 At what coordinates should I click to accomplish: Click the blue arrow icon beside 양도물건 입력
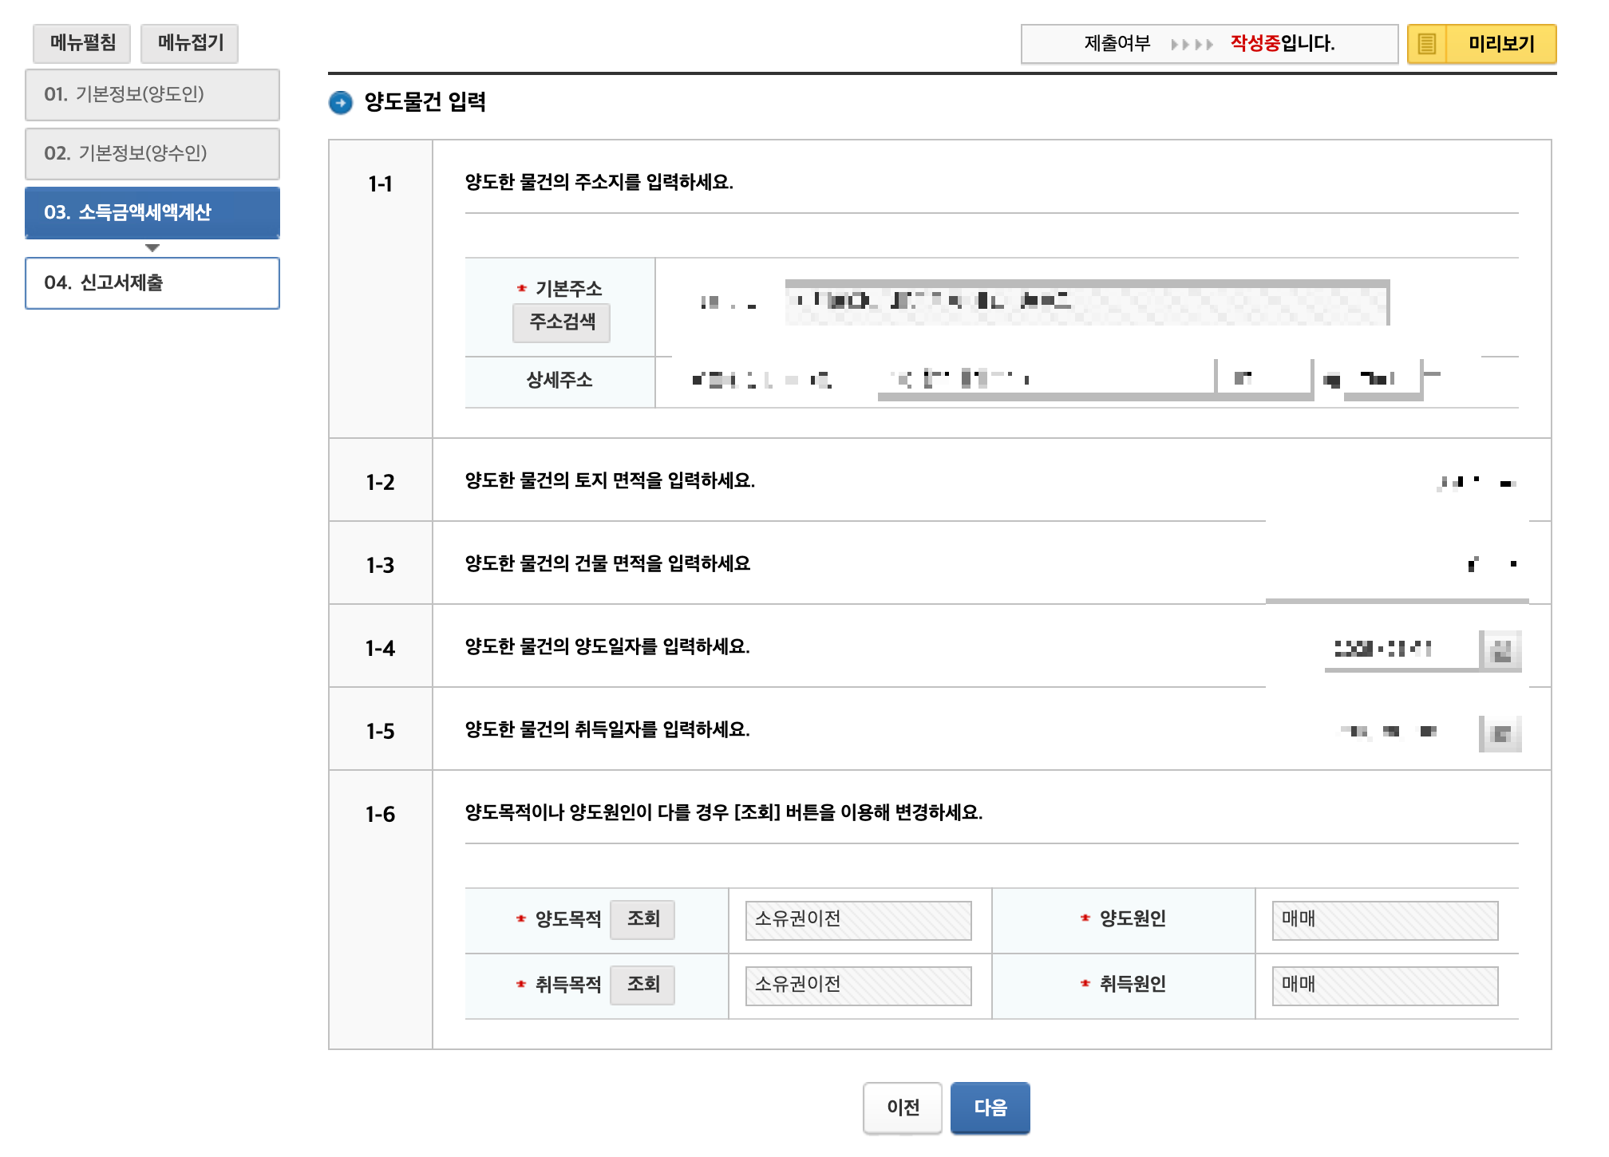tap(341, 103)
